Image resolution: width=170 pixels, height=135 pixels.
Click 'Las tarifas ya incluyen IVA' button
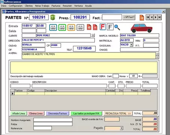coord(86,114)
